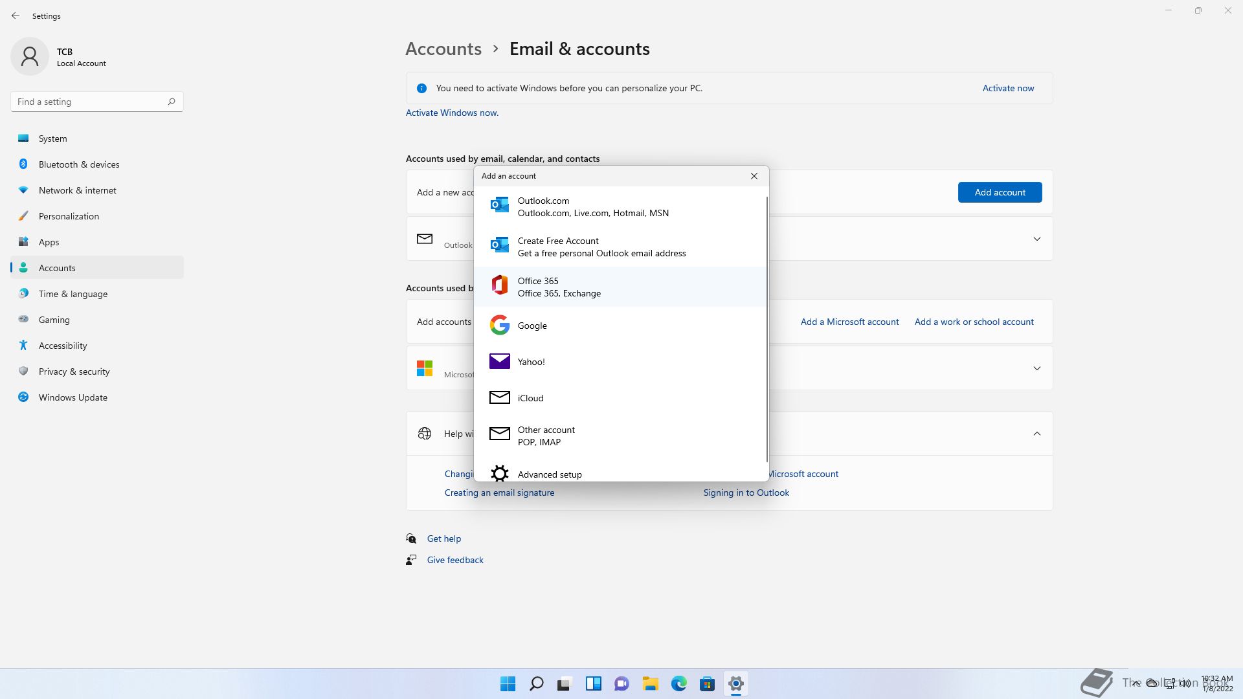Open Activate Windows now link
The width and height of the screenshot is (1243, 699).
452,113
